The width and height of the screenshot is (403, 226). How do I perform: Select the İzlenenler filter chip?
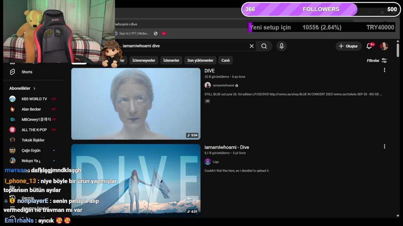pyautogui.click(x=171, y=60)
